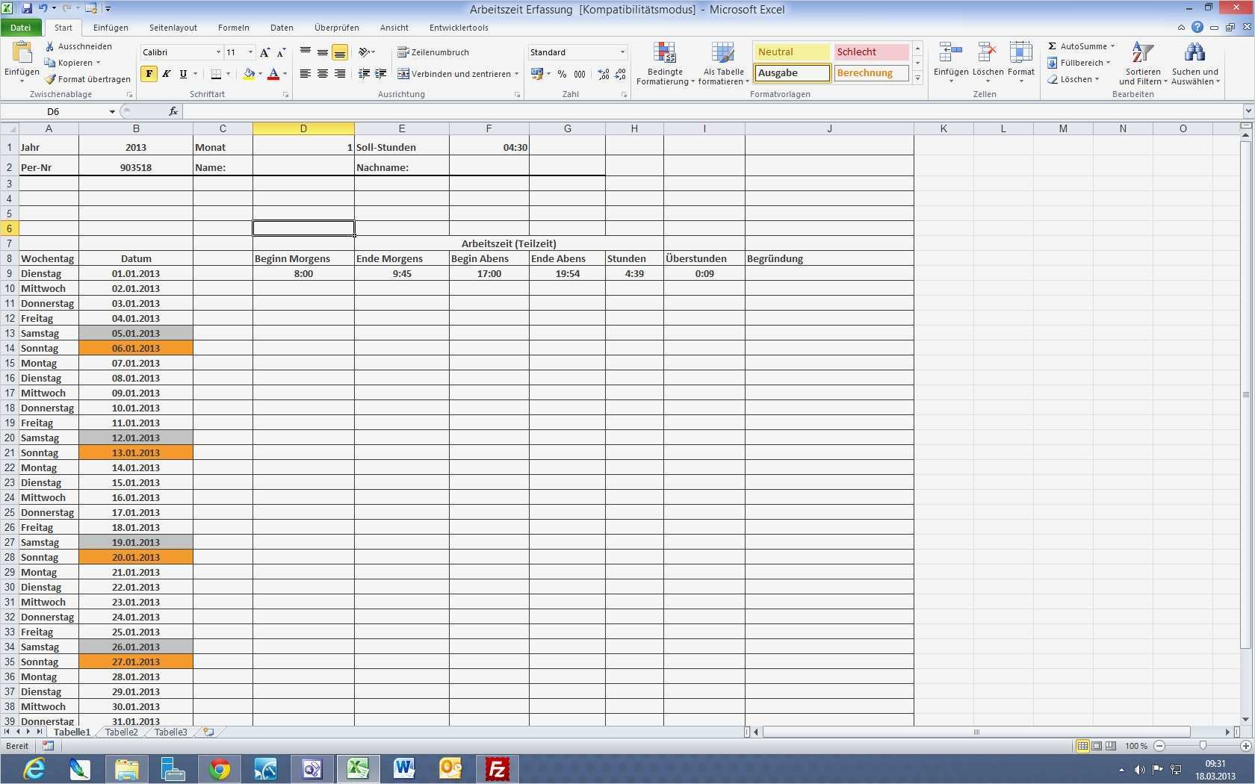The height and width of the screenshot is (784, 1255).
Task: Open Sortieren und Filtern
Action: click(x=1141, y=63)
